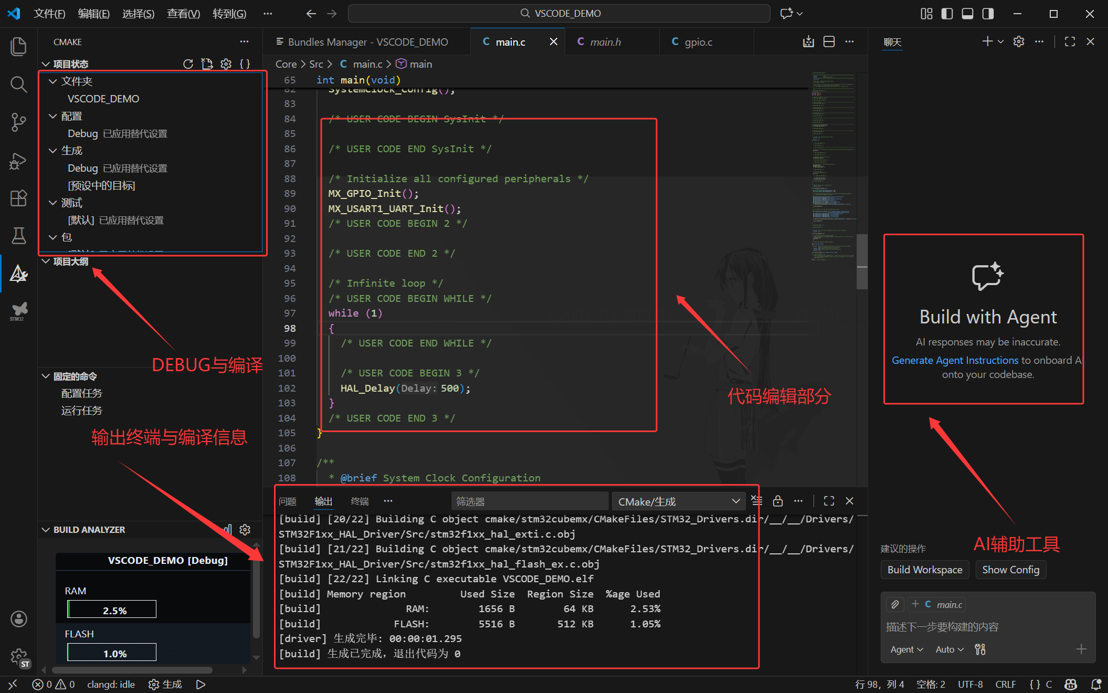The height and width of the screenshot is (693, 1108).
Task: Open the Source Control view
Action: tap(18, 122)
